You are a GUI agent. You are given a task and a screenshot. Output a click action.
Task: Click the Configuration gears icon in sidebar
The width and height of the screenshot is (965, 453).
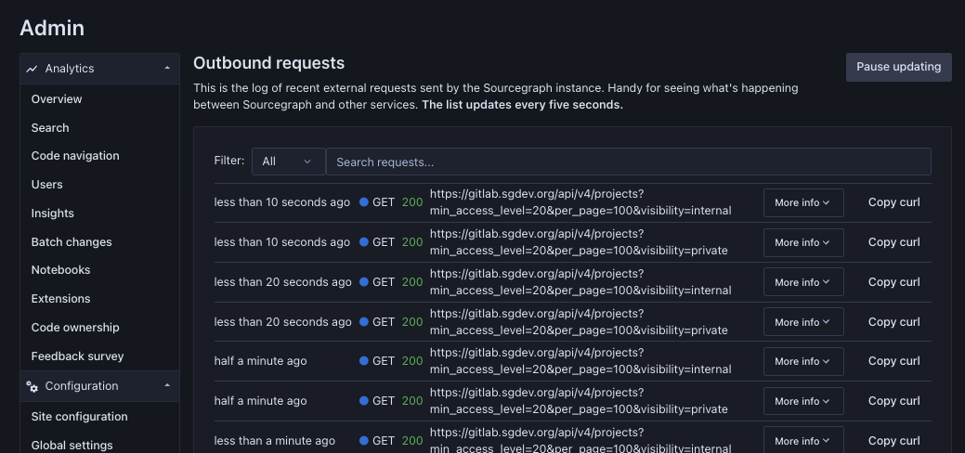coord(32,386)
